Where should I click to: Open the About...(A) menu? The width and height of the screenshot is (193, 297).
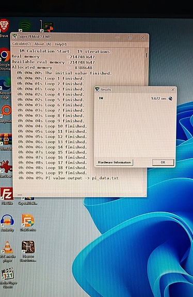pyautogui.click(x=43, y=44)
